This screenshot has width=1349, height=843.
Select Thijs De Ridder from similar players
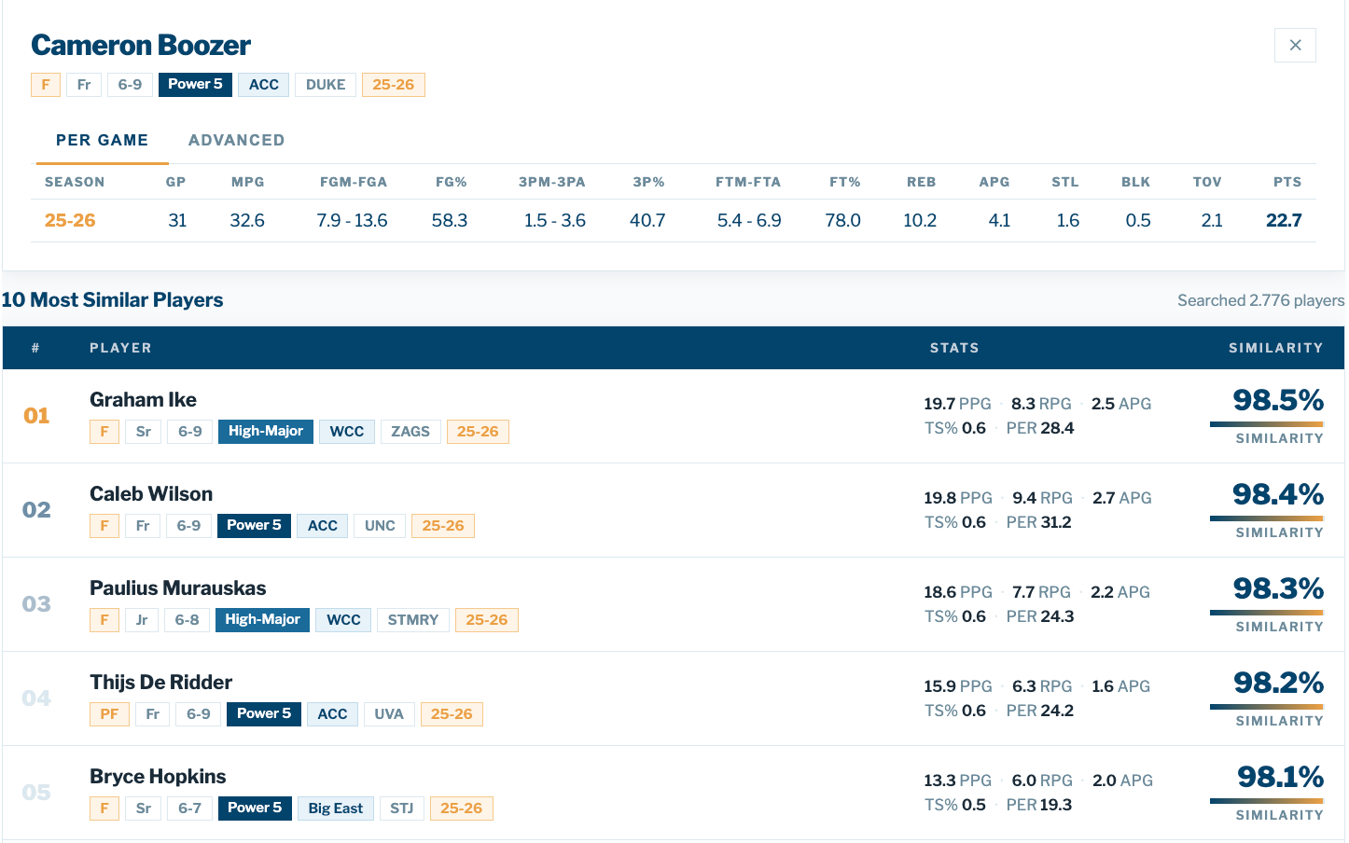click(160, 683)
